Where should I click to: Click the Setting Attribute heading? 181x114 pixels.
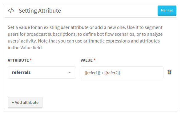pyautogui.click(x=40, y=10)
